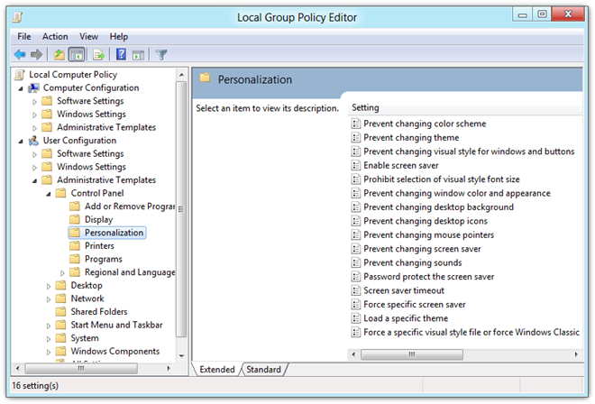Select Force a specific visual style file setting
The width and height of the screenshot is (595, 404).
pos(471,332)
